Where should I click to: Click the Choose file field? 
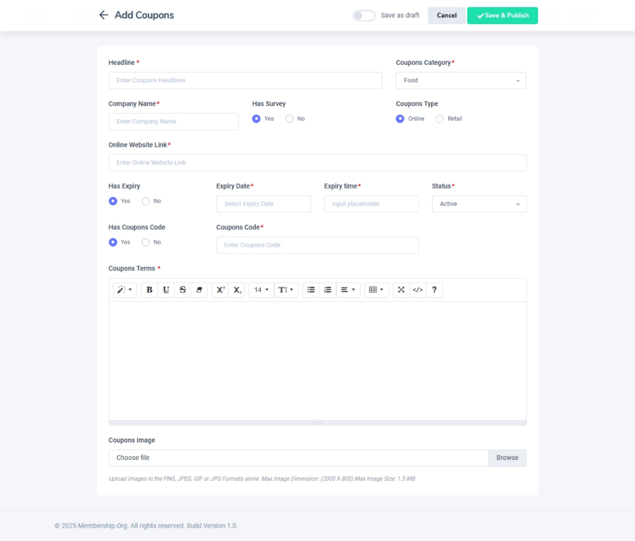(299, 458)
